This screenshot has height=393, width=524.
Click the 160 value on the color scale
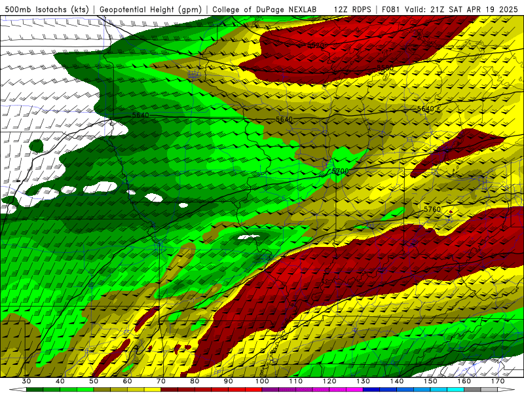[x=464, y=381]
